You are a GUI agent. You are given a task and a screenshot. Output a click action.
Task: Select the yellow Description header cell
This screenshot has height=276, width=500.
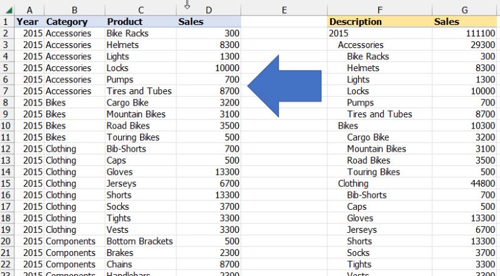356,21
